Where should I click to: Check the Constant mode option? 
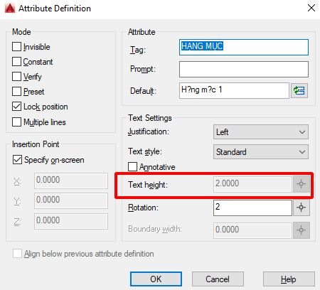tap(16, 62)
